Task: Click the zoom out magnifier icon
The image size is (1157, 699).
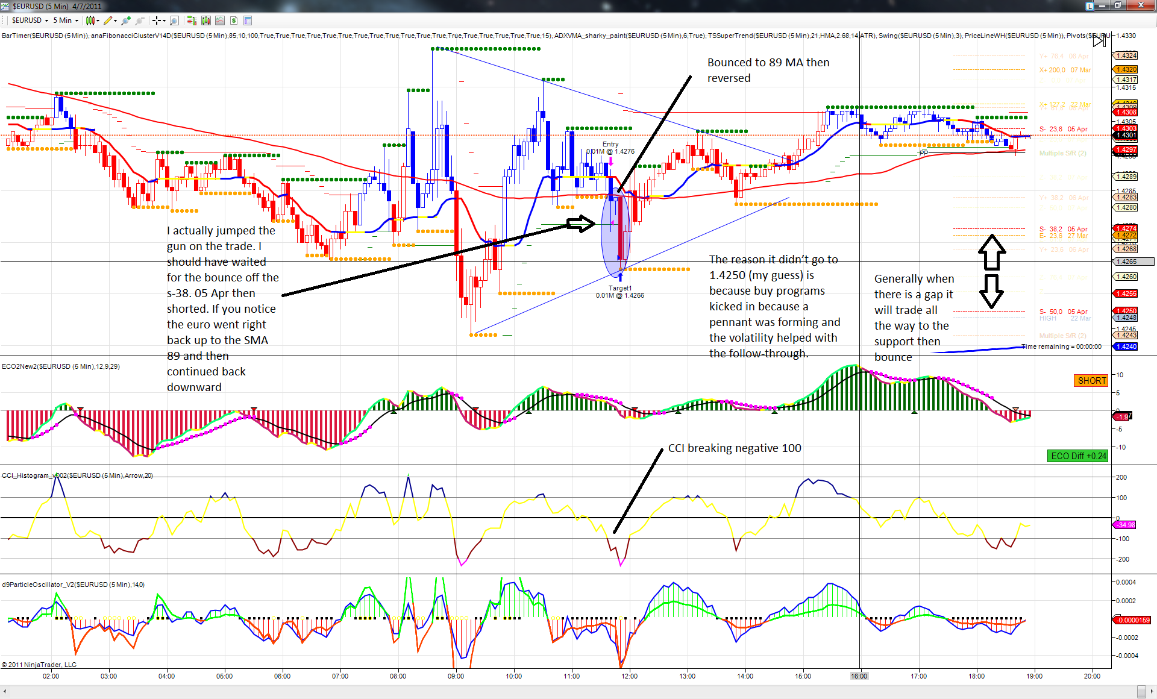Action: pos(140,20)
